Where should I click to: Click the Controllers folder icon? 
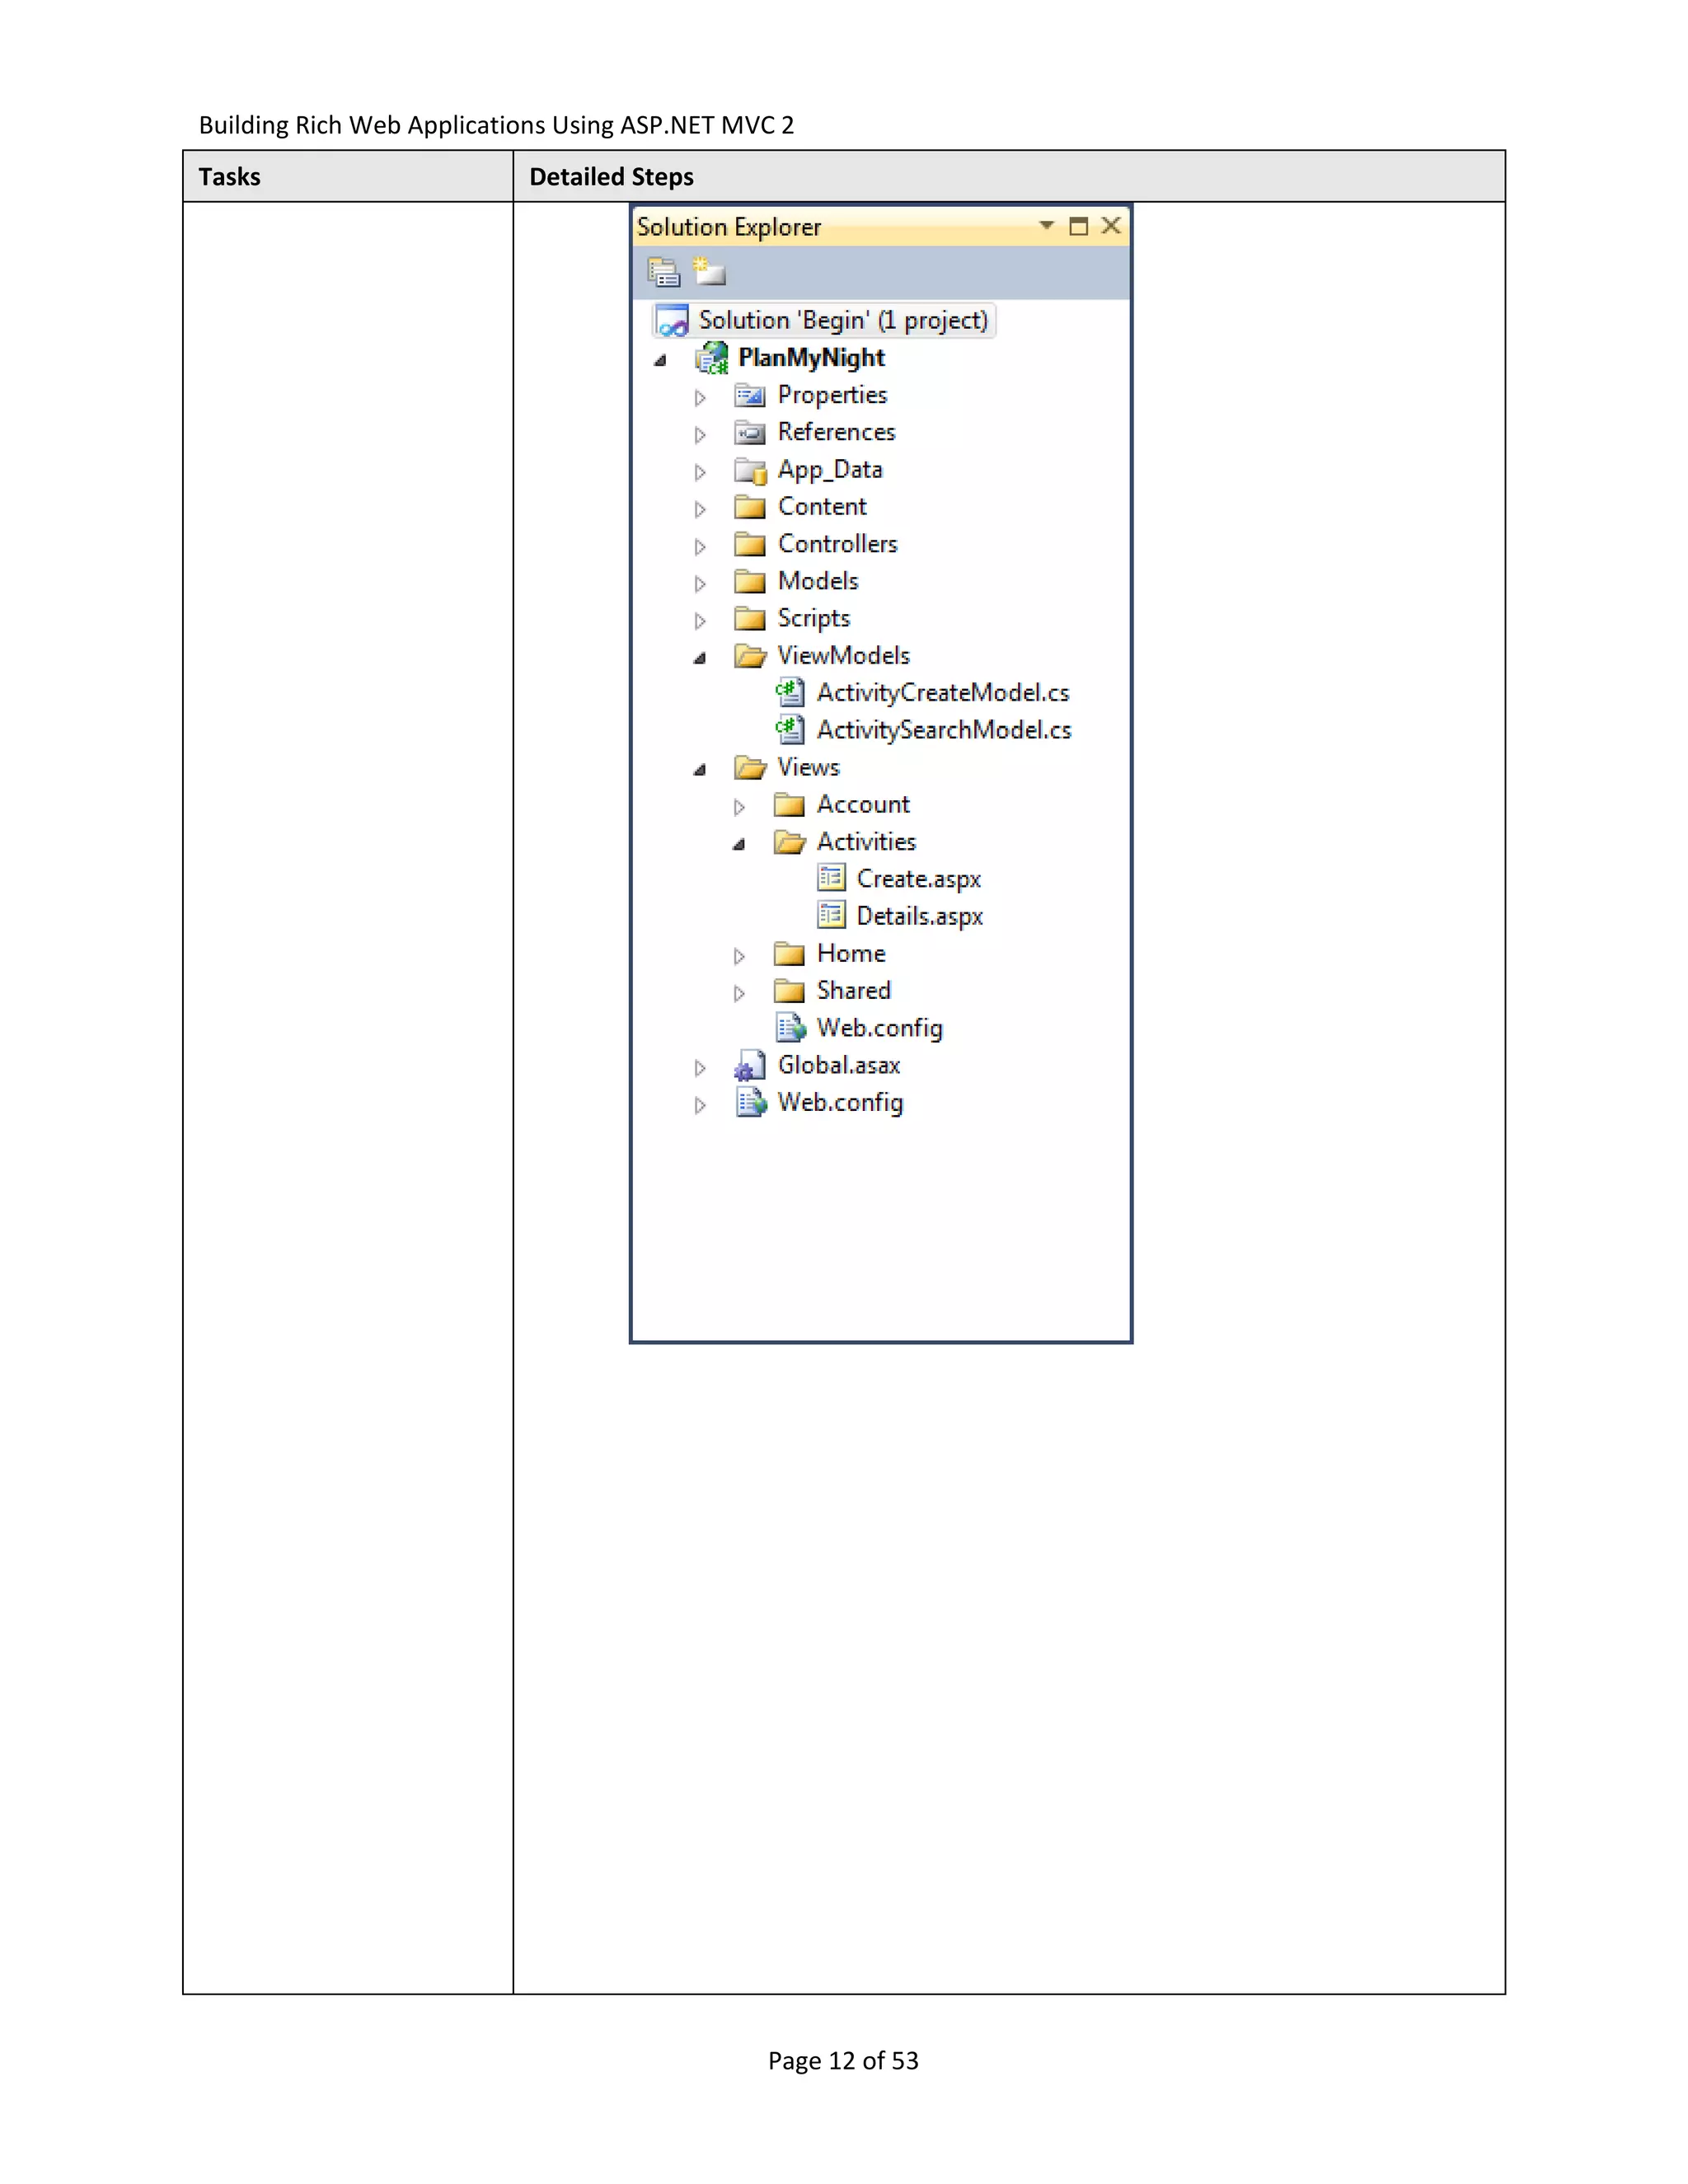pyautogui.click(x=750, y=544)
